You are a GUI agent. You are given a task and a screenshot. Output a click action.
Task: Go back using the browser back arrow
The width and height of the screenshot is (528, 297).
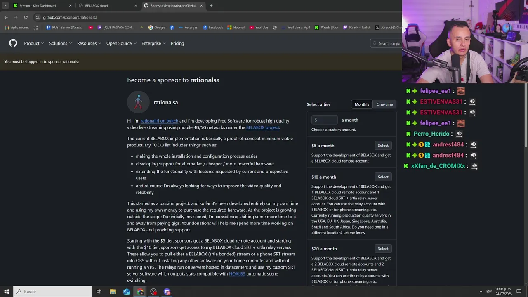6,17
